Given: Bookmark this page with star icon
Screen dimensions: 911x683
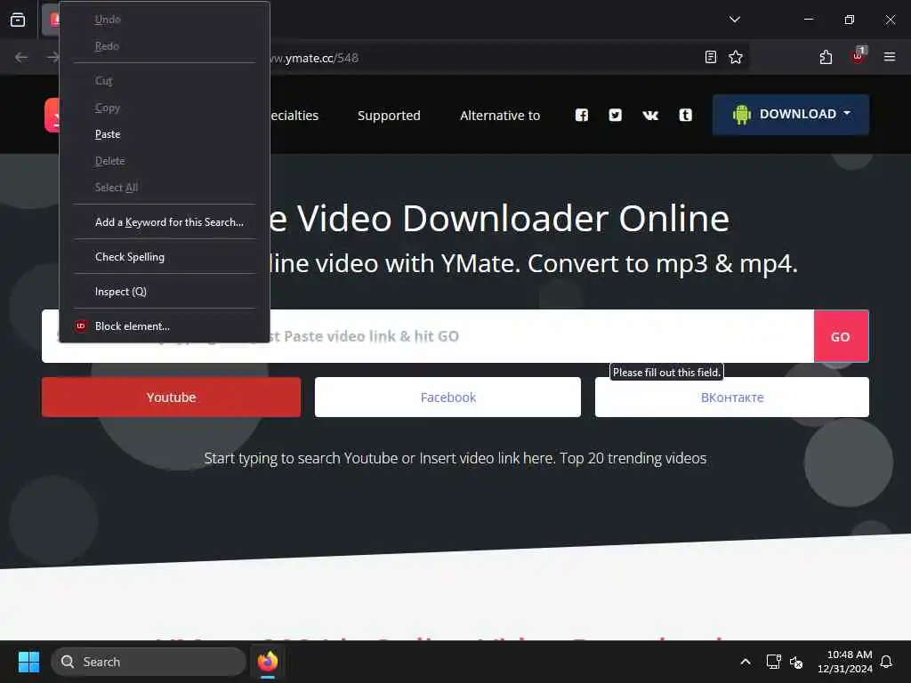Looking at the screenshot, I should click(736, 57).
